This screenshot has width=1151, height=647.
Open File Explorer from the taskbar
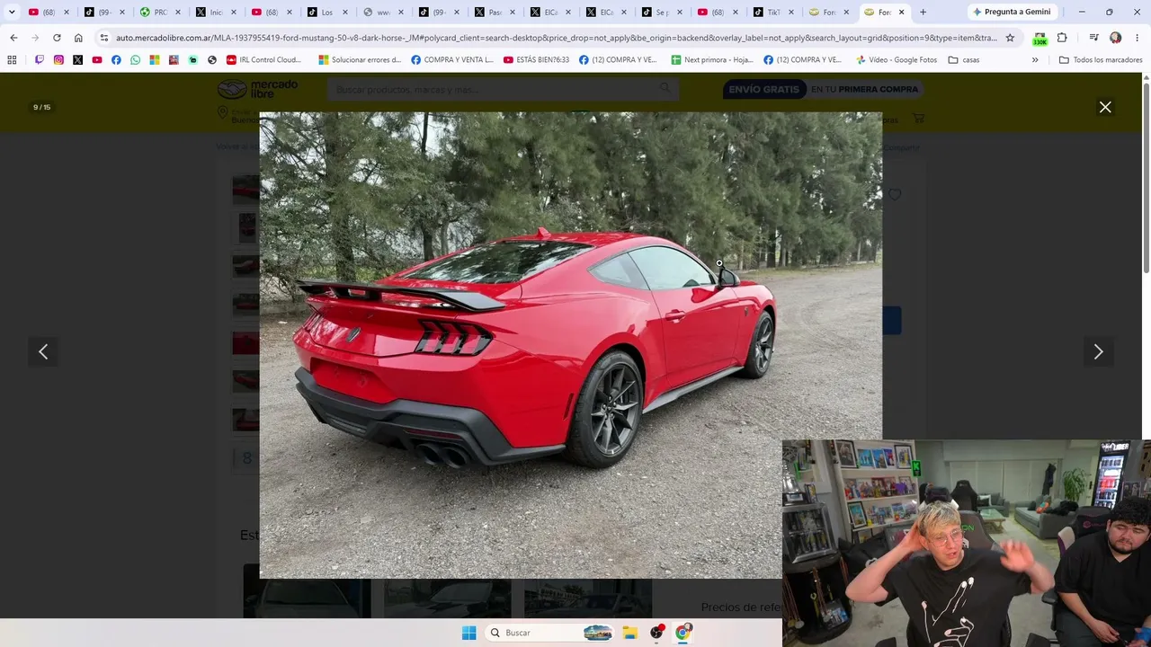(630, 633)
